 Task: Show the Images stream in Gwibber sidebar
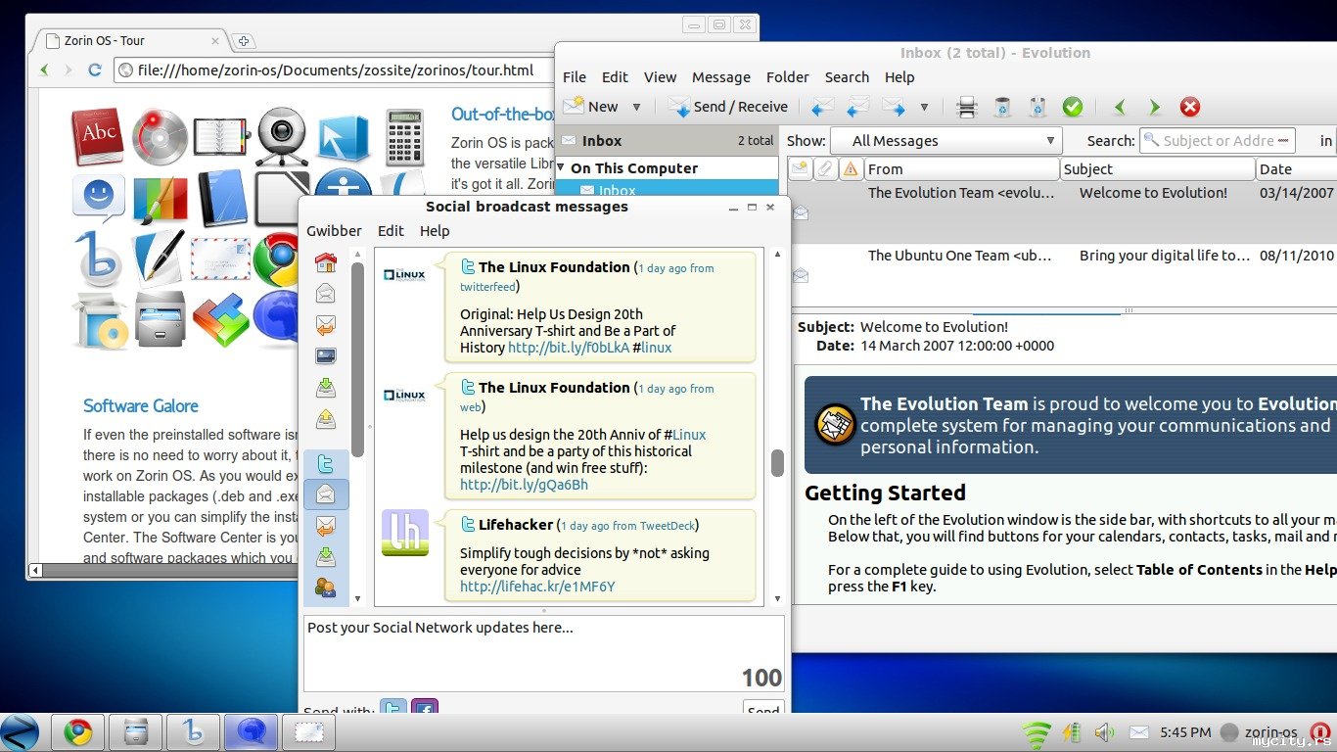click(x=326, y=356)
